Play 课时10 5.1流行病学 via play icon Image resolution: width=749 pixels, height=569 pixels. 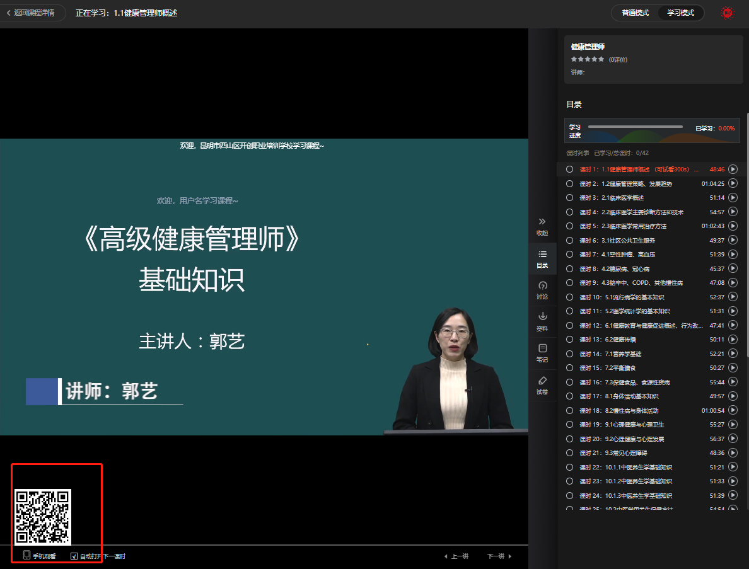pos(733,297)
